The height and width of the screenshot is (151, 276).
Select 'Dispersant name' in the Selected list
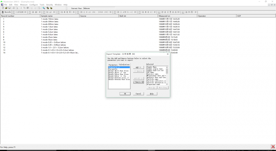click(x=154, y=85)
